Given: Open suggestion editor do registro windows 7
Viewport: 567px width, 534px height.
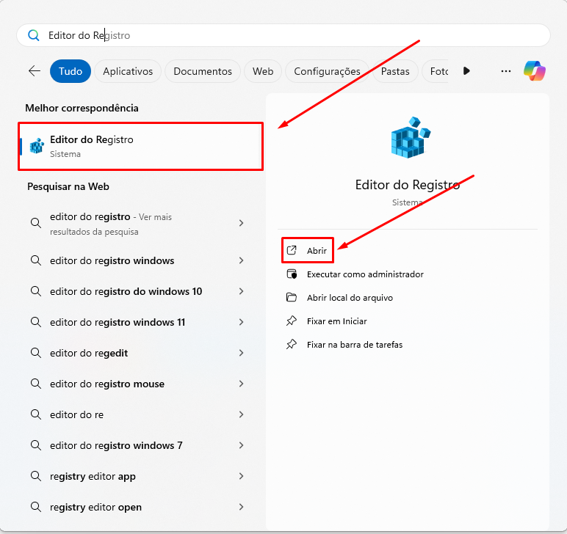Looking at the screenshot, I should click(x=139, y=445).
